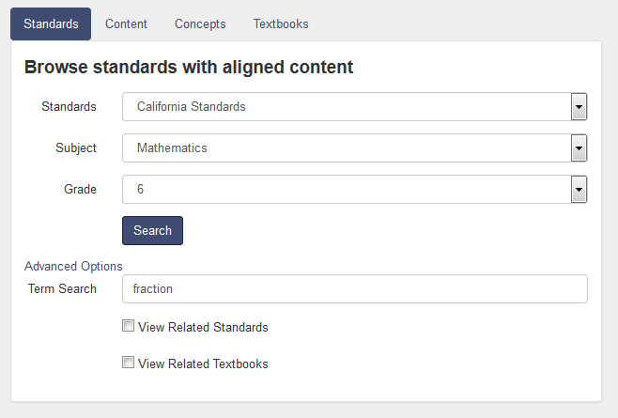Viewport: 618px width, 418px height.
Task: Click the Search button
Action: [x=152, y=231]
